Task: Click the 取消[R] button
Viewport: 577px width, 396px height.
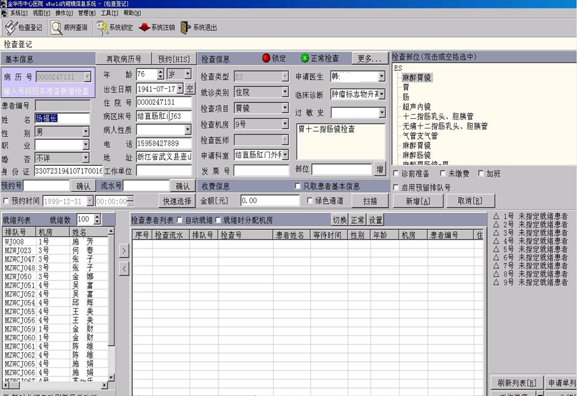Action: tap(470, 201)
